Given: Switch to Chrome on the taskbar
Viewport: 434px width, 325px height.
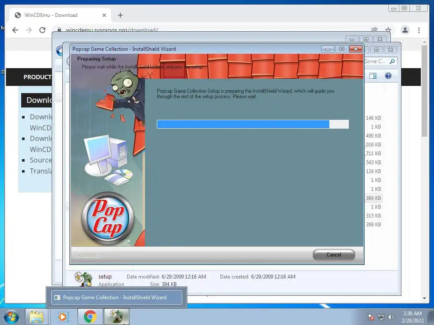Looking at the screenshot, I should pos(90,317).
